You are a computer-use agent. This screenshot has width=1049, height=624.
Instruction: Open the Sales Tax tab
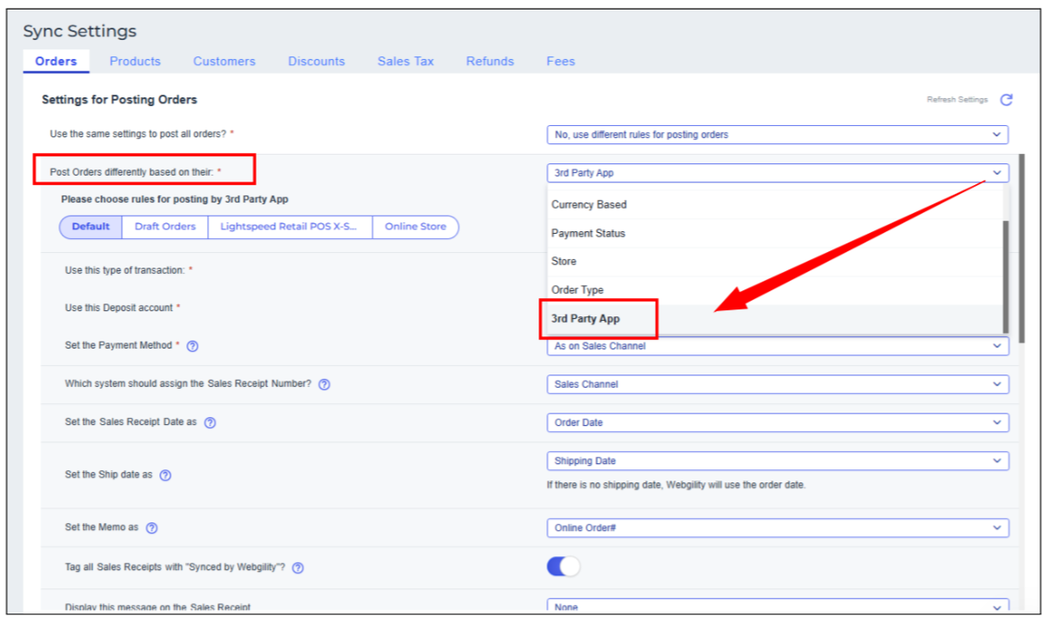click(x=405, y=61)
